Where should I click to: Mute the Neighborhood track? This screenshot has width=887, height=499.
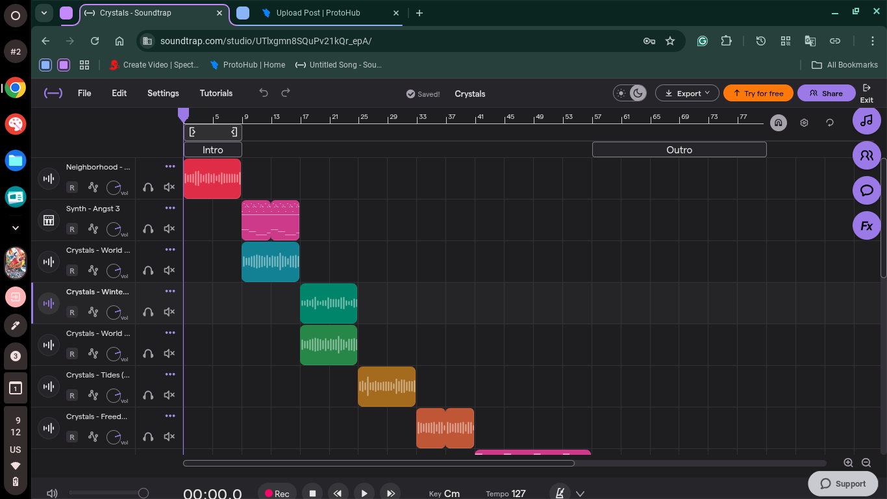click(x=169, y=187)
